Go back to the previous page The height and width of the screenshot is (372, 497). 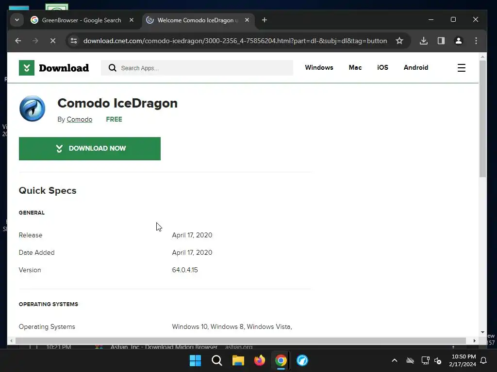18,41
